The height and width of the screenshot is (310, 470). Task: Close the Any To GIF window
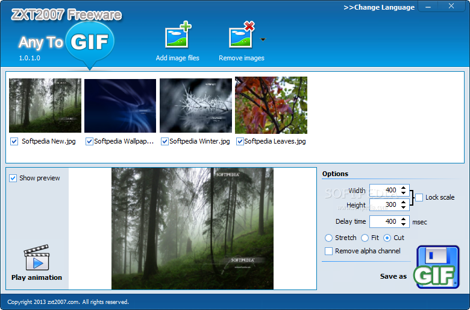coord(451,6)
